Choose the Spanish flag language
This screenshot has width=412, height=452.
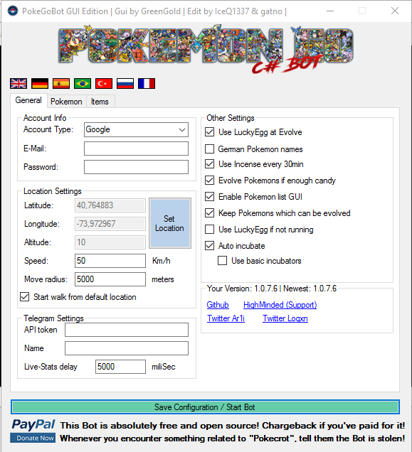[x=61, y=84]
